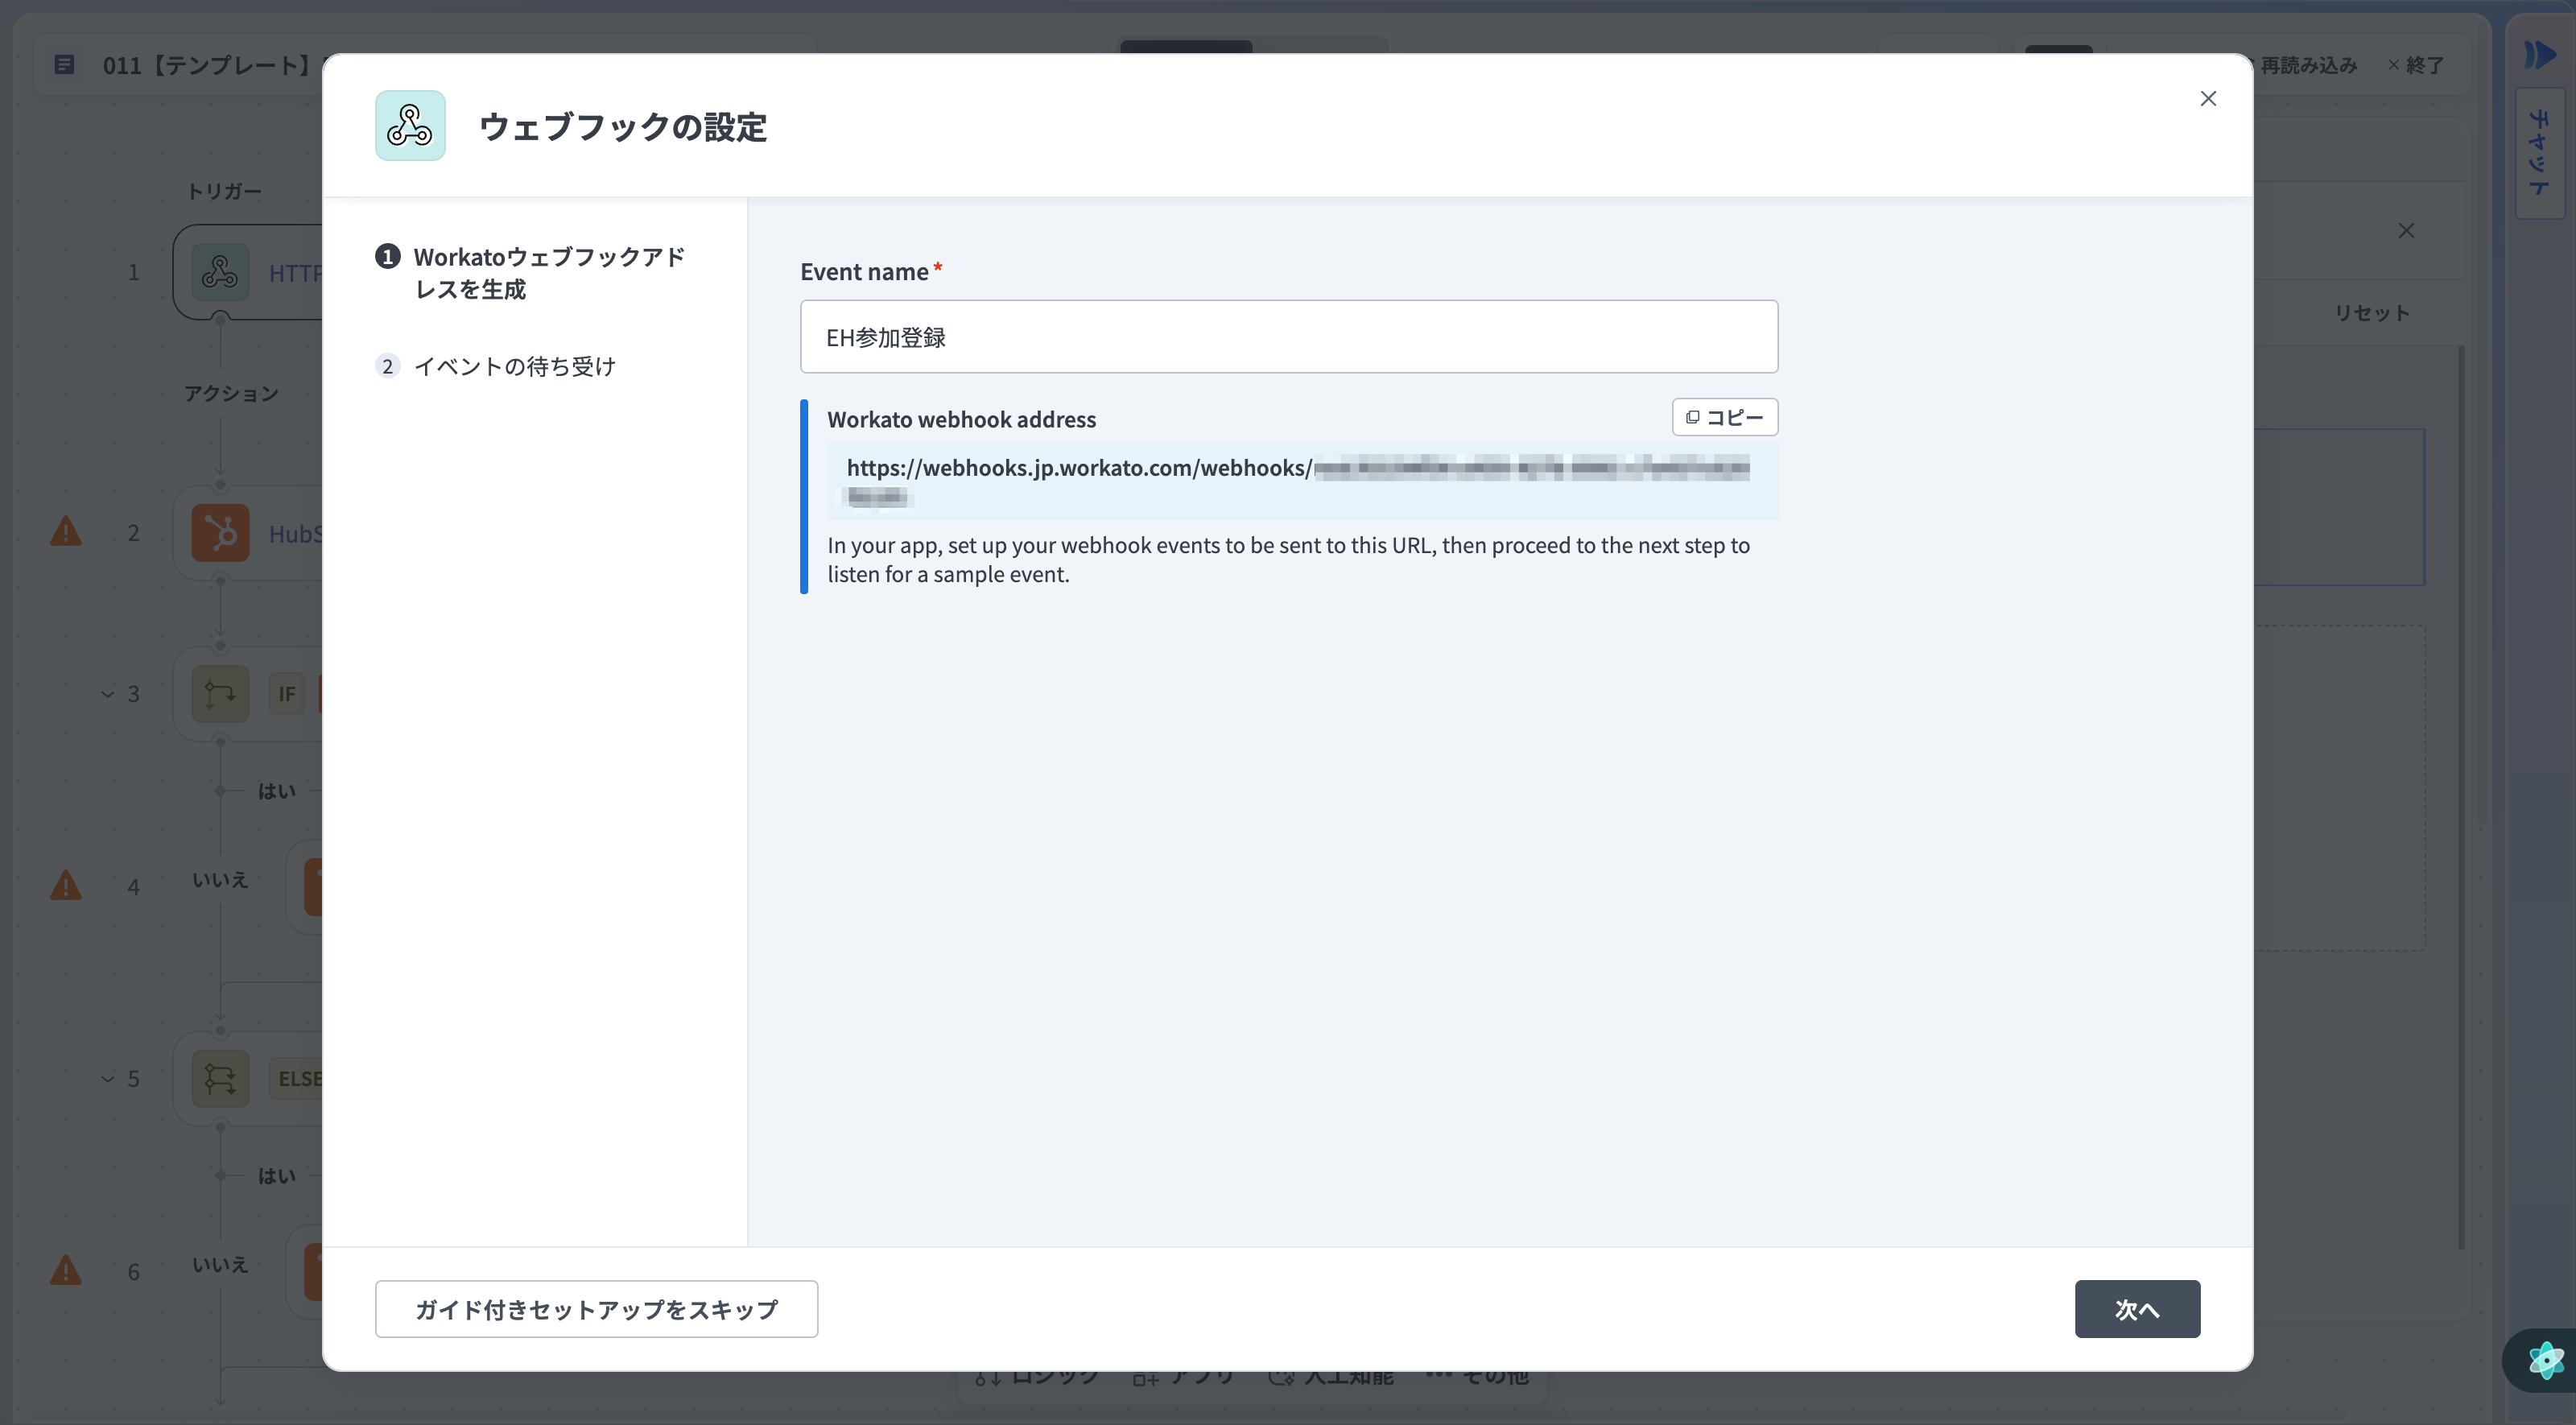Proceed with the 次へ button
This screenshot has height=1425, width=2576.
pos(2137,1308)
